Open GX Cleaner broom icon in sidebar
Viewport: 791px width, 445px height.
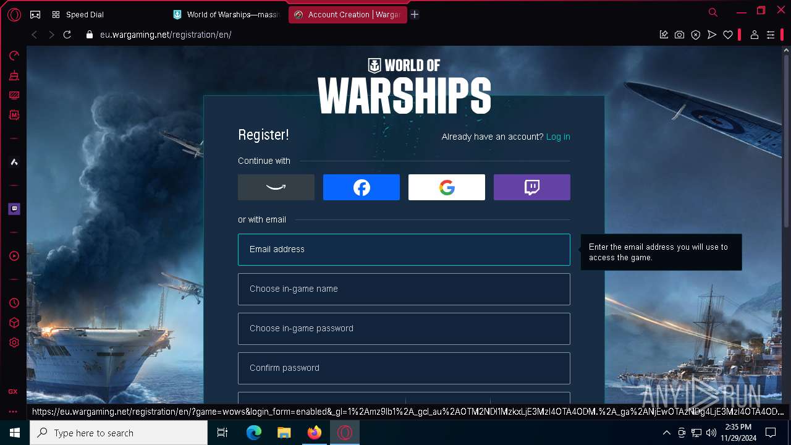pos(14,75)
